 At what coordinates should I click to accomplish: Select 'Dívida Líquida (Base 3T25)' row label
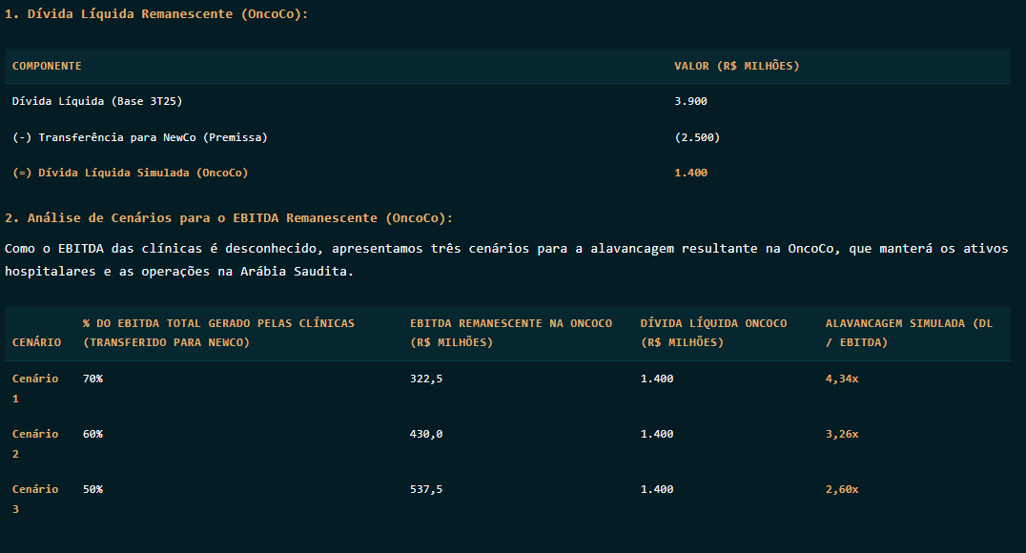(97, 101)
